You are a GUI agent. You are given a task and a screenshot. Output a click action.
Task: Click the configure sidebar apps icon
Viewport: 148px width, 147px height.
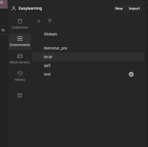point(20,95)
